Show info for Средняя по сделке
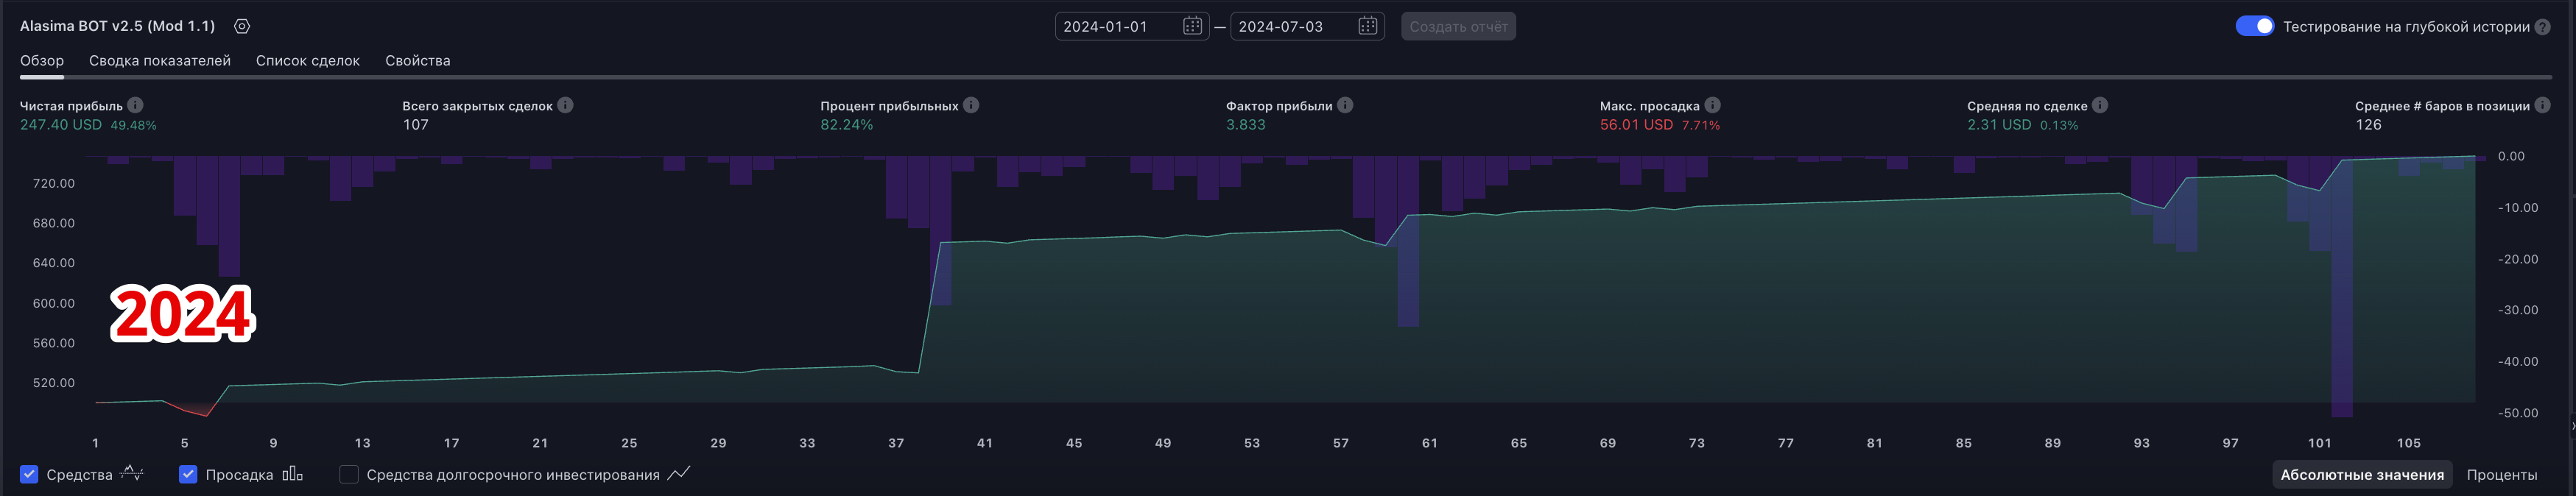 tap(2100, 105)
